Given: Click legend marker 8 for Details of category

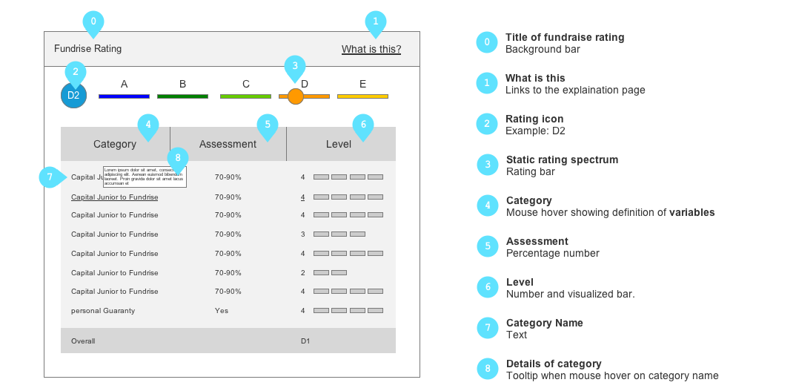Looking at the screenshot, I should [486, 368].
